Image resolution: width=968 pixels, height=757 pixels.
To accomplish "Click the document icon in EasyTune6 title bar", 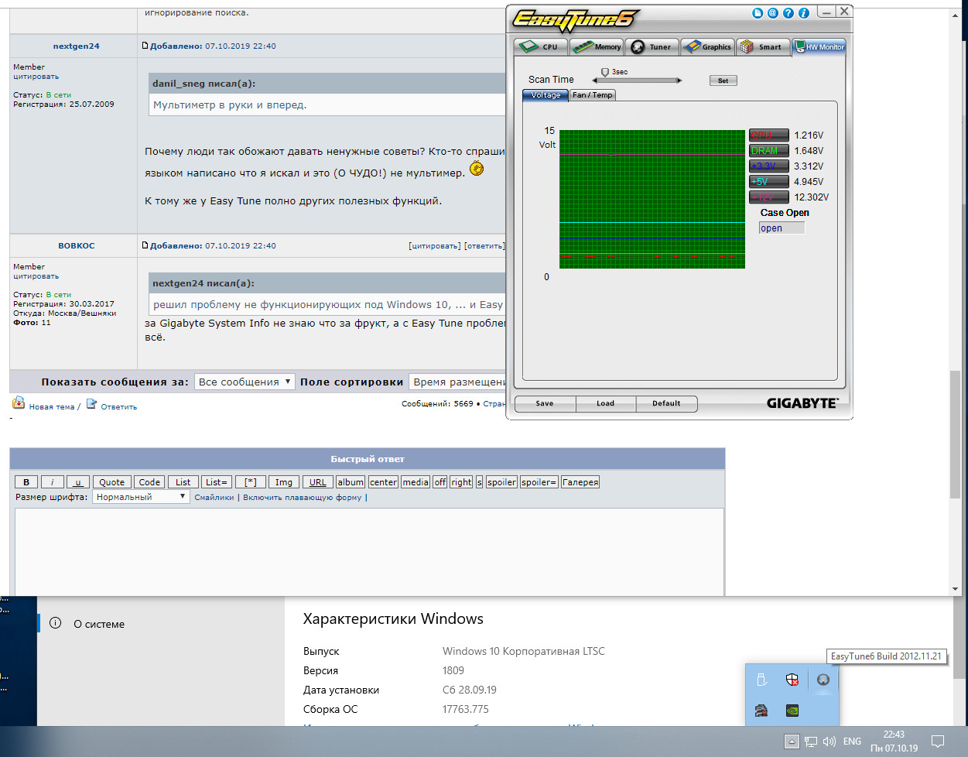I will (x=758, y=13).
